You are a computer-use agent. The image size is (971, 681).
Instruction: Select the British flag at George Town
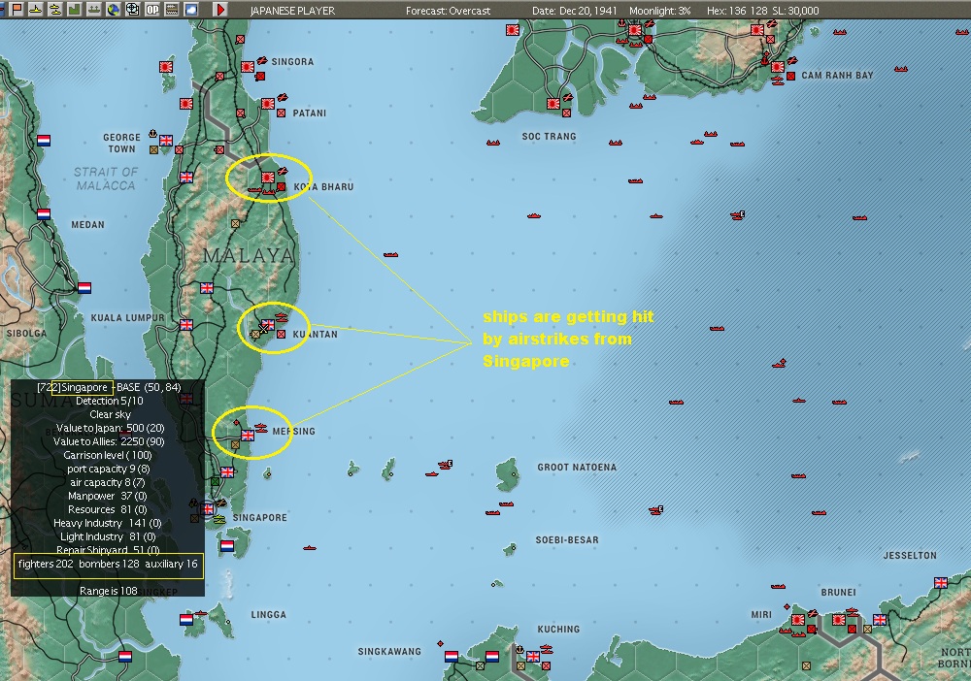point(166,141)
